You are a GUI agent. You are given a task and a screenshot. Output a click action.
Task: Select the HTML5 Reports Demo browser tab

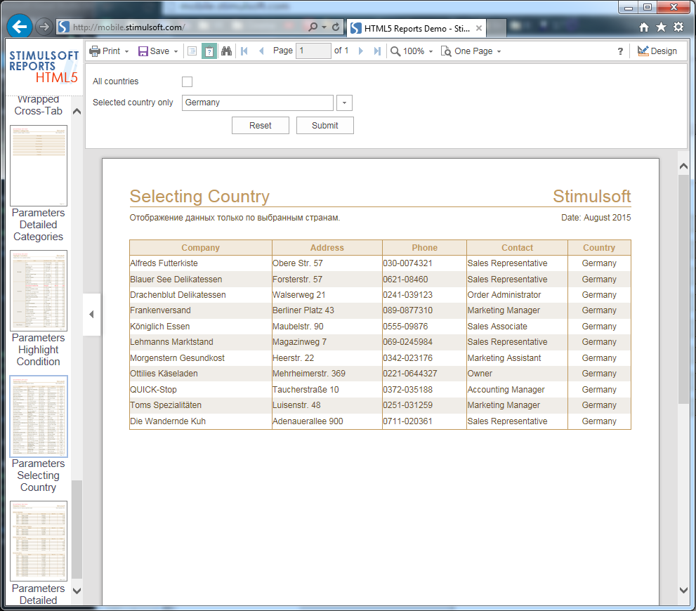tap(416, 28)
